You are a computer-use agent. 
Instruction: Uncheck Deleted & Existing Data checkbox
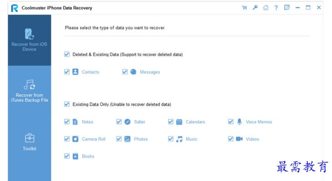(x=67, y=54)
